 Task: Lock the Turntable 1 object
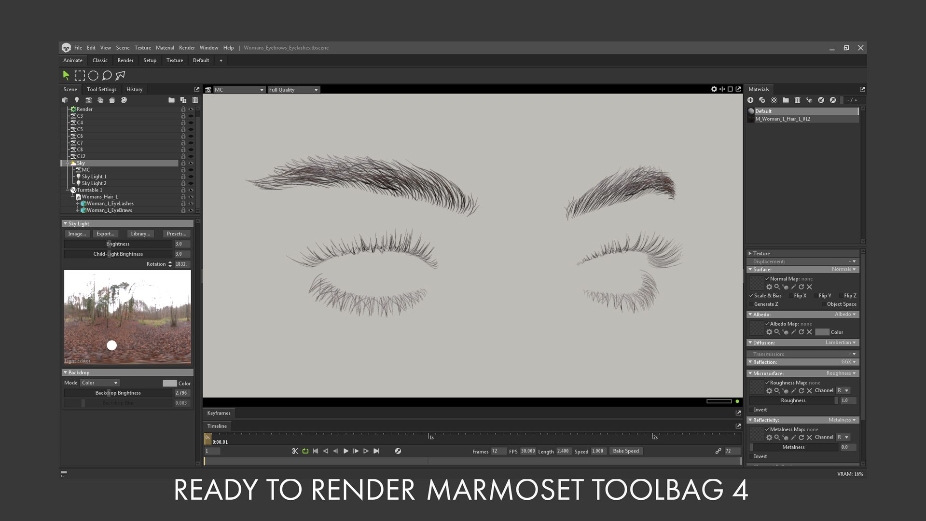tap(183, 190)
